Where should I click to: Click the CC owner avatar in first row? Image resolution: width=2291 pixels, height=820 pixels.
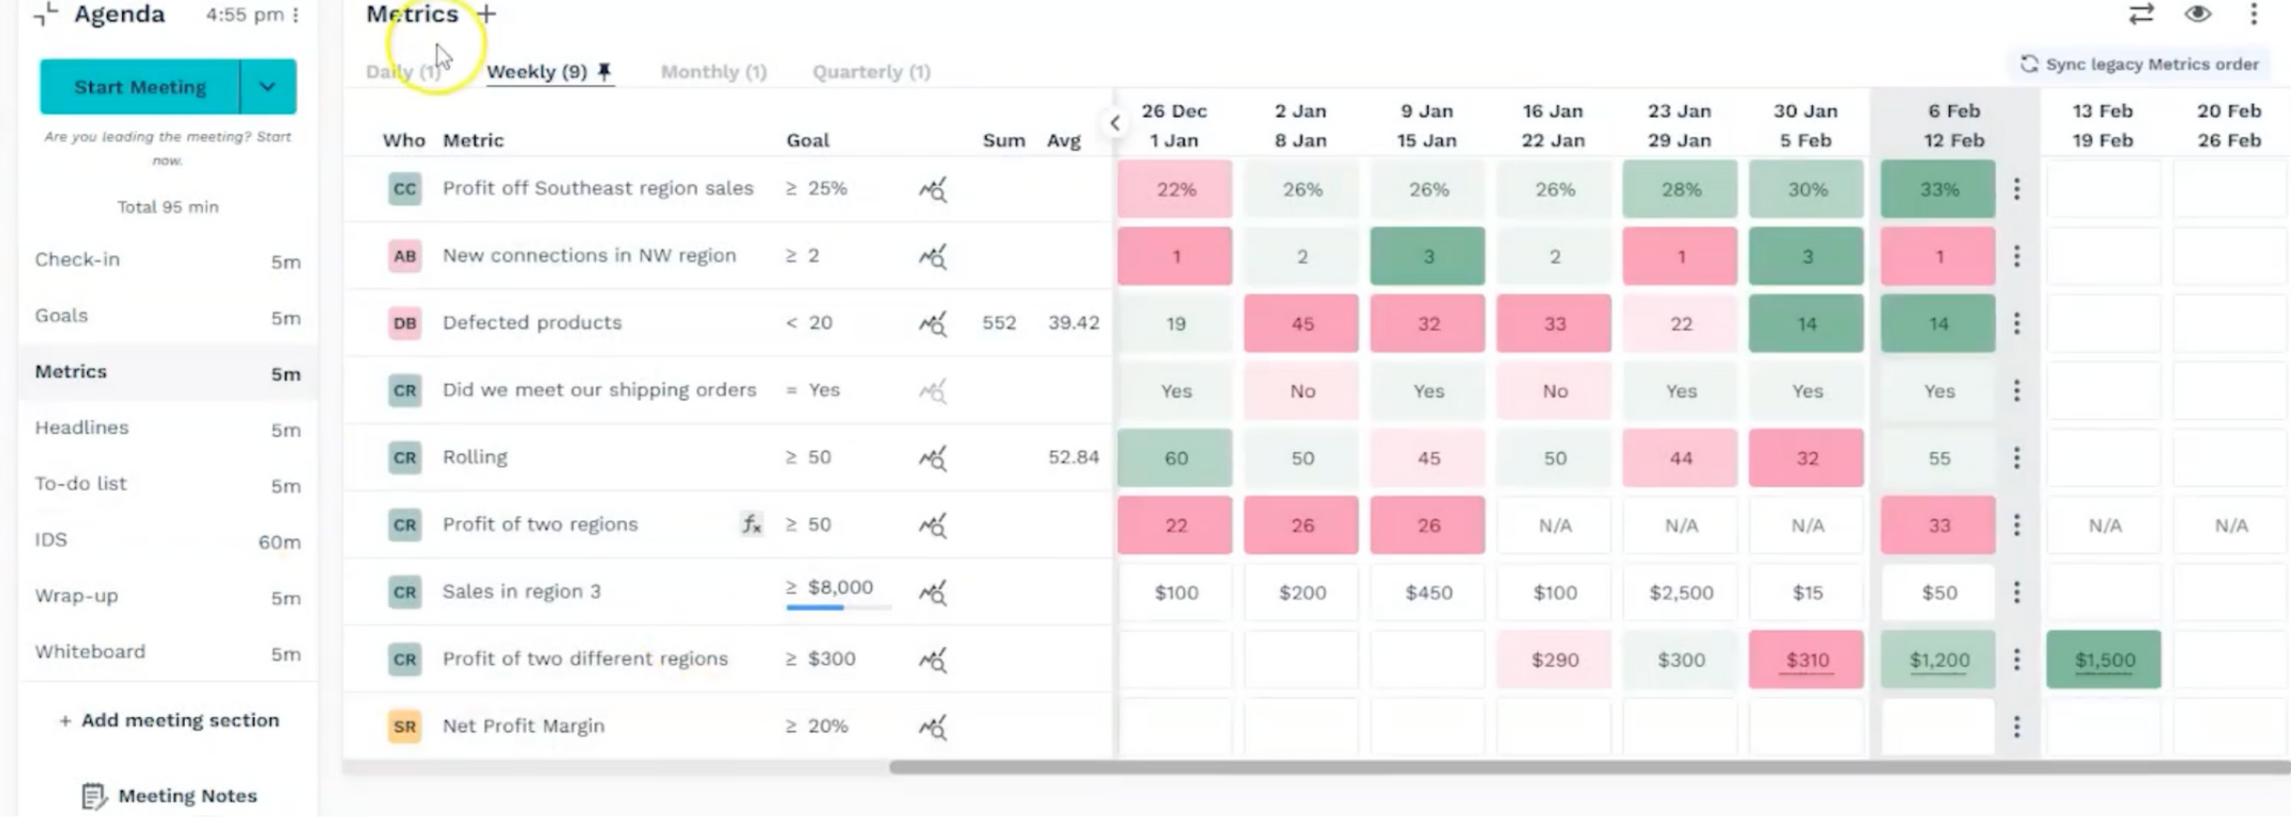[405, 189]
